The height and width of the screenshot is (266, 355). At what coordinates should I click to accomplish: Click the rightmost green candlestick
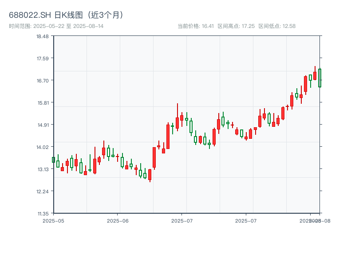[x=319, y=78]
